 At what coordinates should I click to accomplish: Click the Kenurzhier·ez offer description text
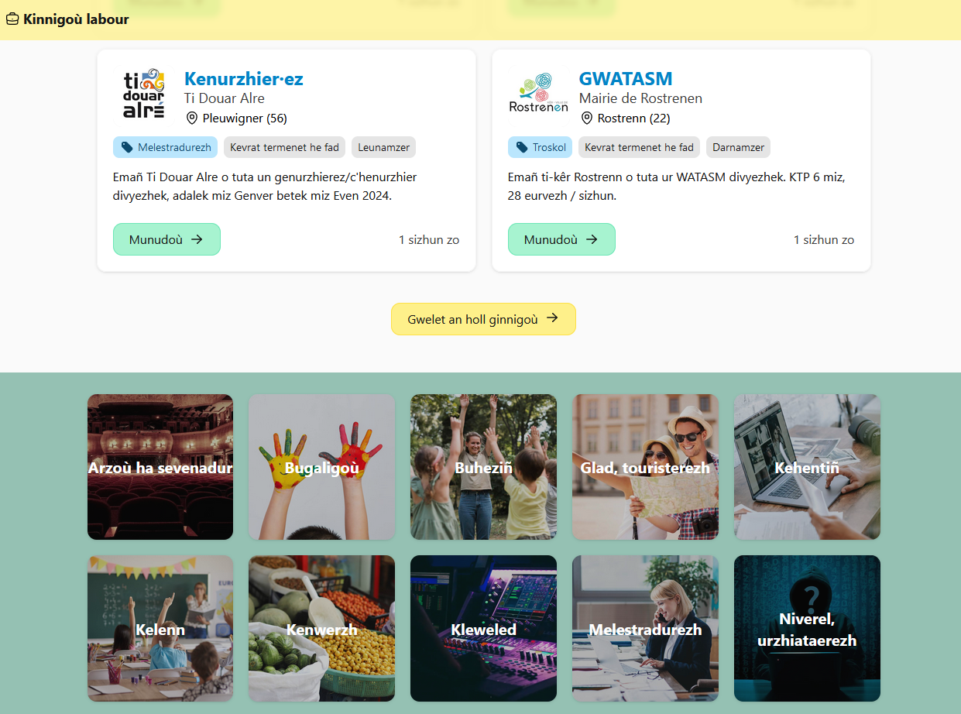265,187
